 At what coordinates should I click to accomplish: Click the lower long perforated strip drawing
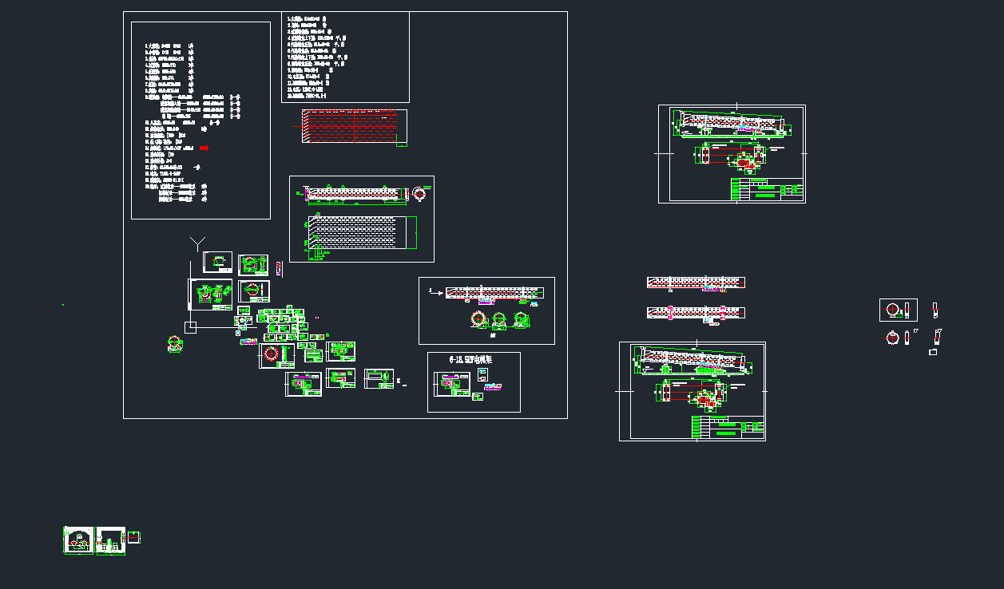coord(695,311)
